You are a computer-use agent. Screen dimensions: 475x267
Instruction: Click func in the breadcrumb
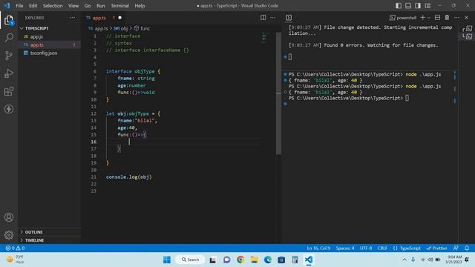(x=145, y=28)
